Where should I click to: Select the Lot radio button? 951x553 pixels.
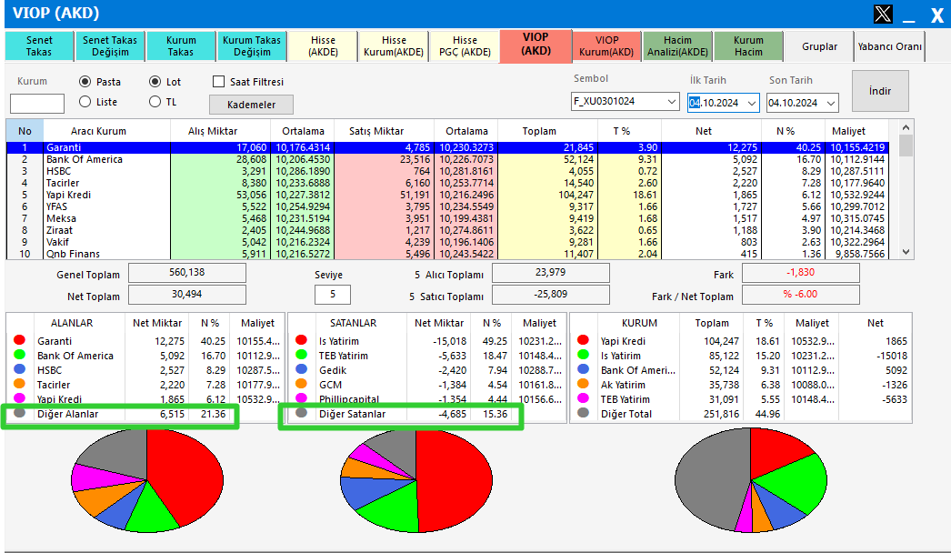pos(155,81)
